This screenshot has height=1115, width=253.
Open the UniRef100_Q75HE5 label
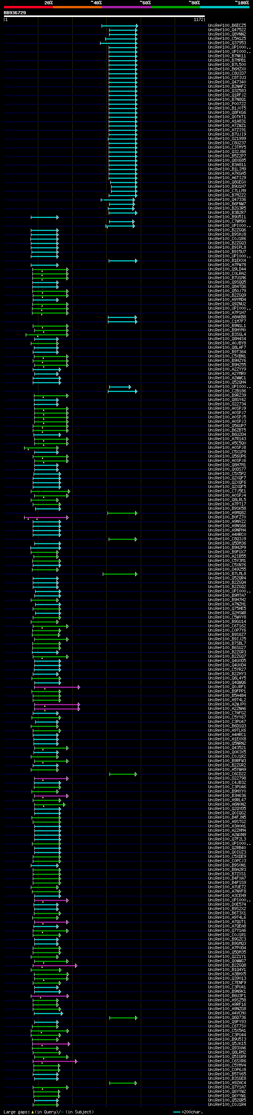coord(227,609)
